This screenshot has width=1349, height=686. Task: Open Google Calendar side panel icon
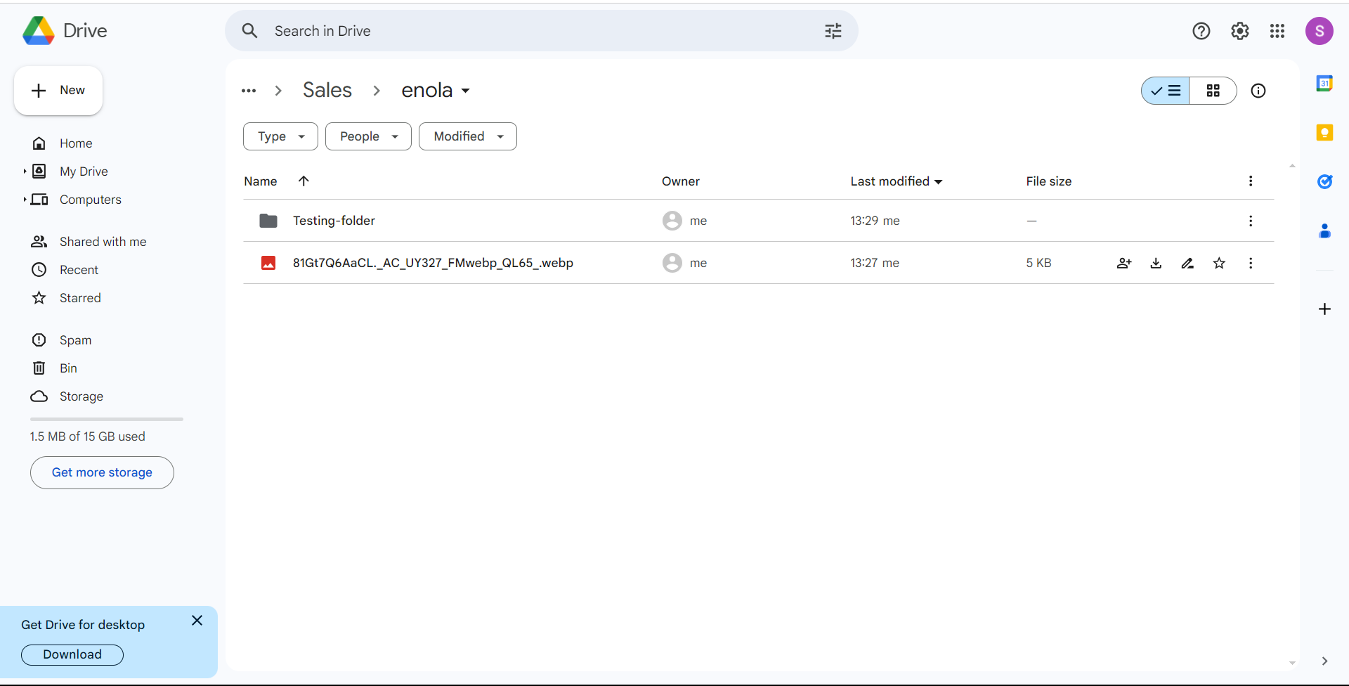coord(1324,84)
